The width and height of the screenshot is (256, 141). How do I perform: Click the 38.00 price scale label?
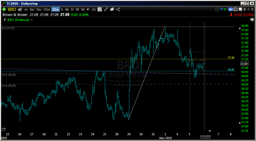244,26
